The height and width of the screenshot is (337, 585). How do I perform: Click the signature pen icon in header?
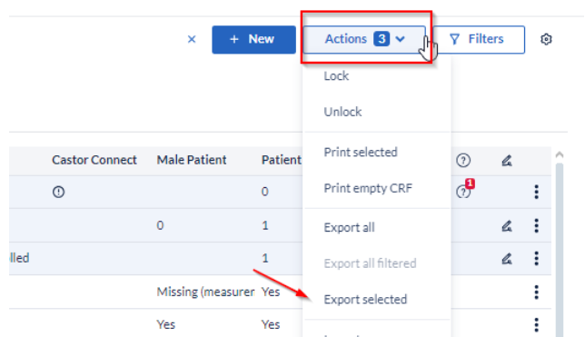(x=506, y=161)
